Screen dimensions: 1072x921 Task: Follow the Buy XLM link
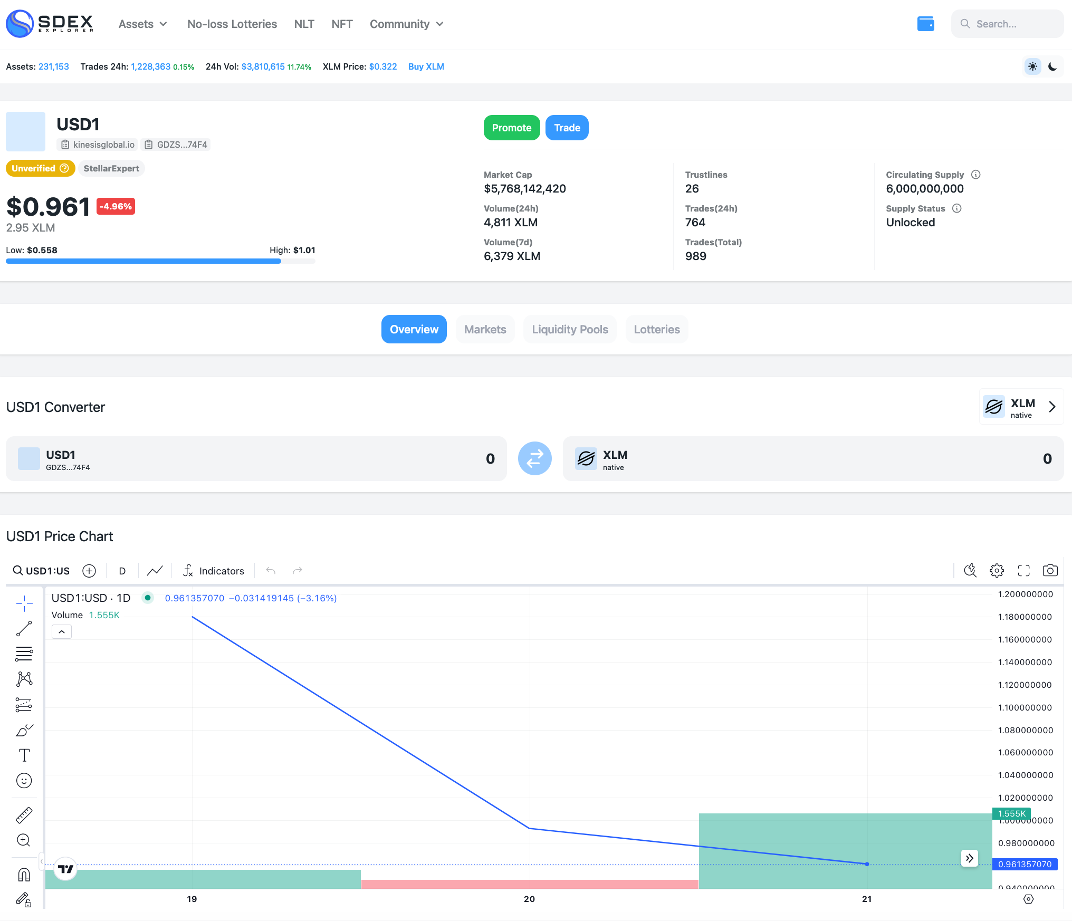426,66
